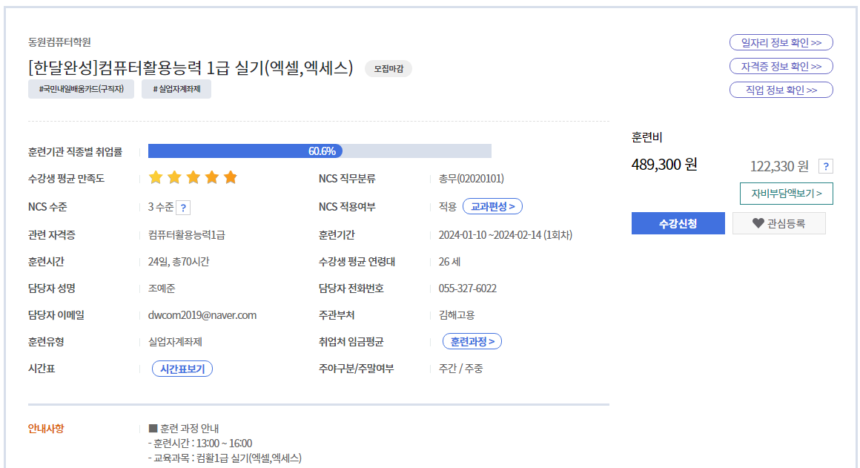Click the help icon next to NCS 수준
The image size is (860, 468).
(184, 208)
